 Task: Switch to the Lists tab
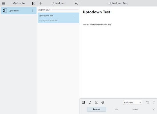point(116,109)
